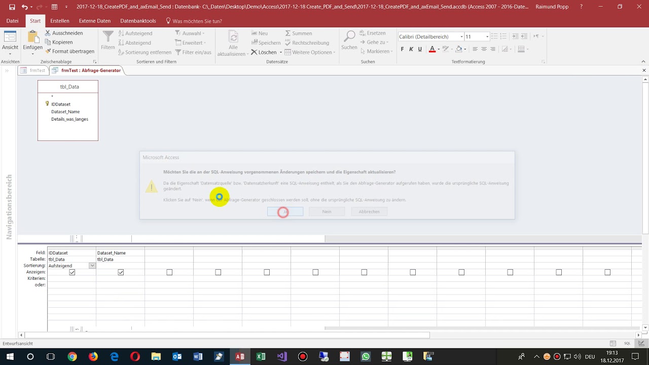Screen dimensions: 649x365
Task: Uncheck Anzeigen box for Dataset_Name column
Action: 121,272
